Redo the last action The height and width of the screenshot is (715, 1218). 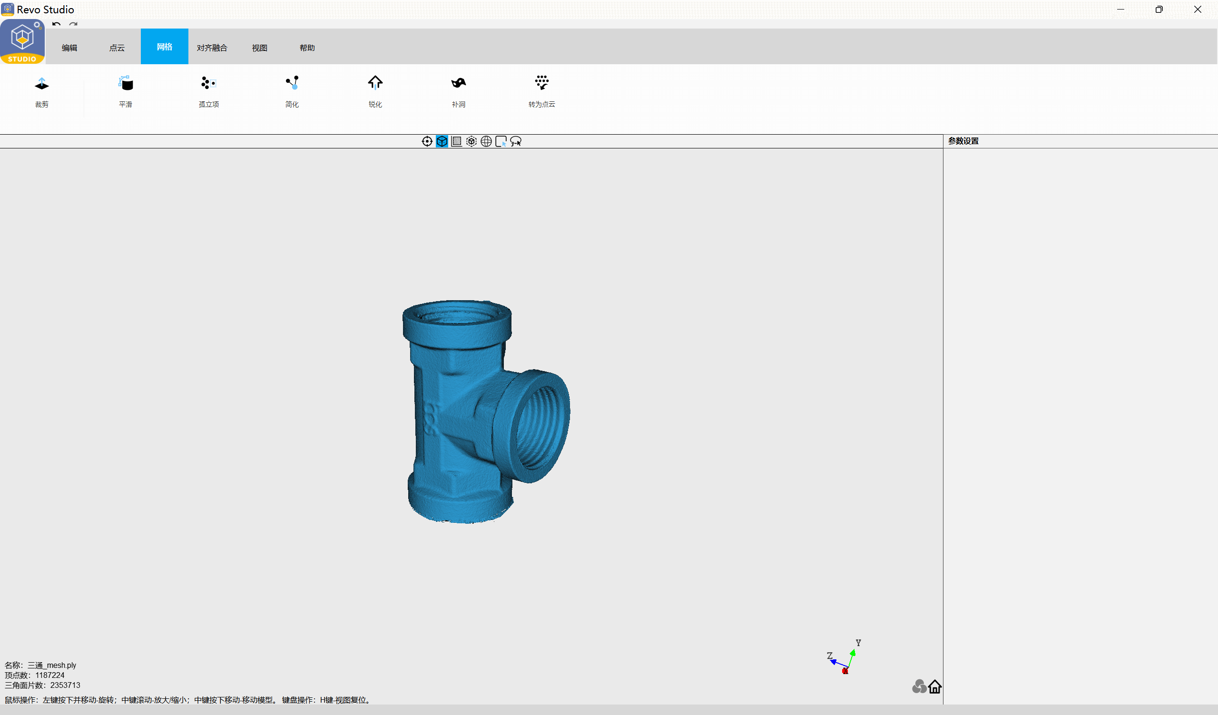[x=73, y=24]
